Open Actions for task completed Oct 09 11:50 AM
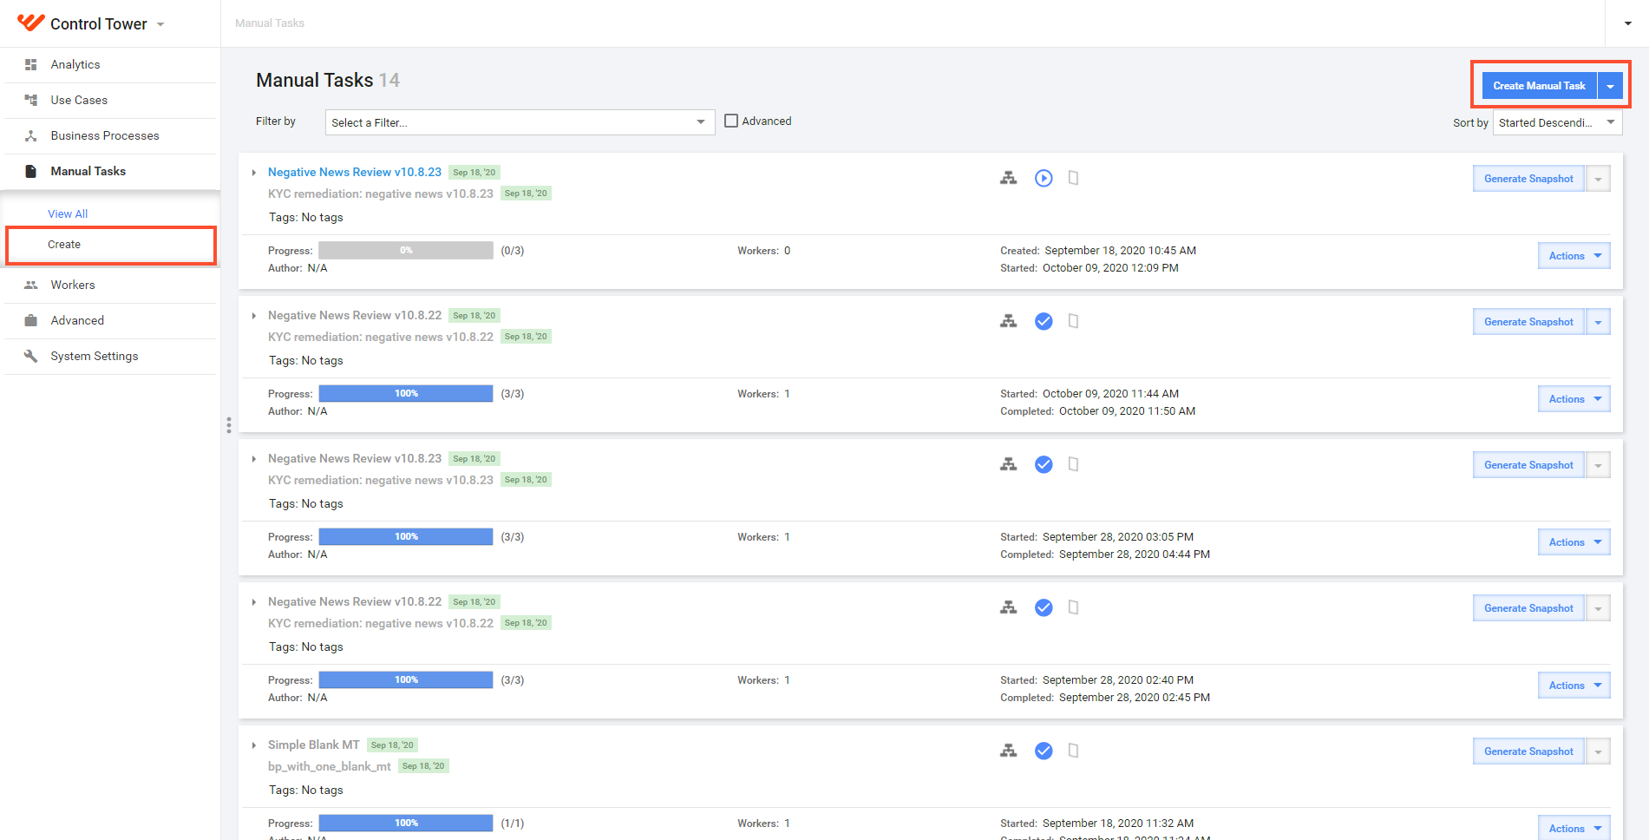Image resolution: width=1649 pixels, height=840 pixels. click(x=1574, y=399)
